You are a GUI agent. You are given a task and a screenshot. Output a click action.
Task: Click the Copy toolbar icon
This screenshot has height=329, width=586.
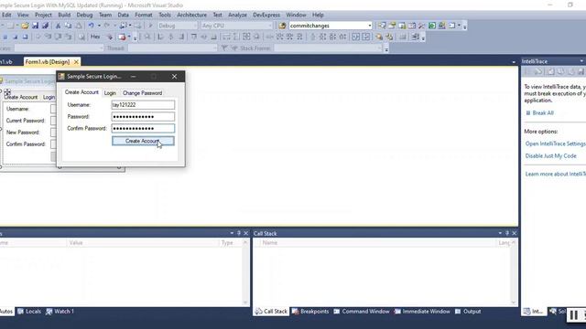(x=68, y=26)
